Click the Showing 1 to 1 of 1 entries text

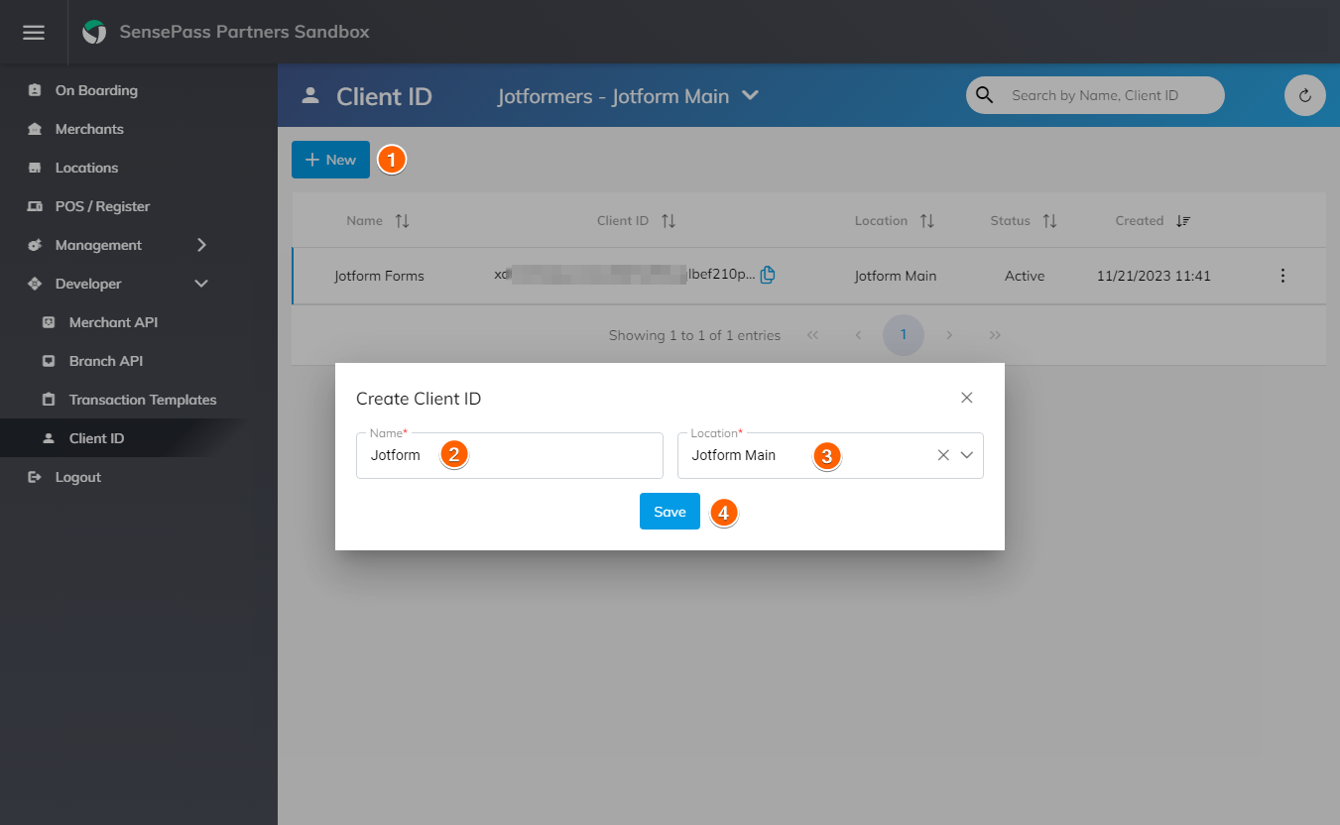pos(694,335)
